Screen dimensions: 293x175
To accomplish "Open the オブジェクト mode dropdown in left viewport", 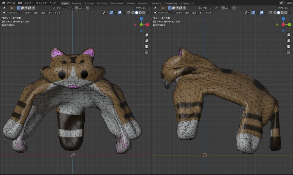I will 13,13.
